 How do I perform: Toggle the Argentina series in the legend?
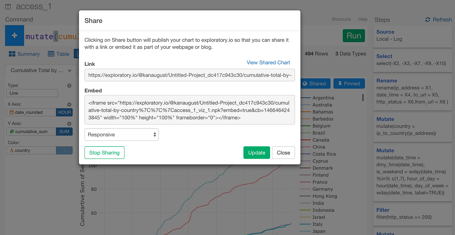pyautogui.click(x=323, y=98)
